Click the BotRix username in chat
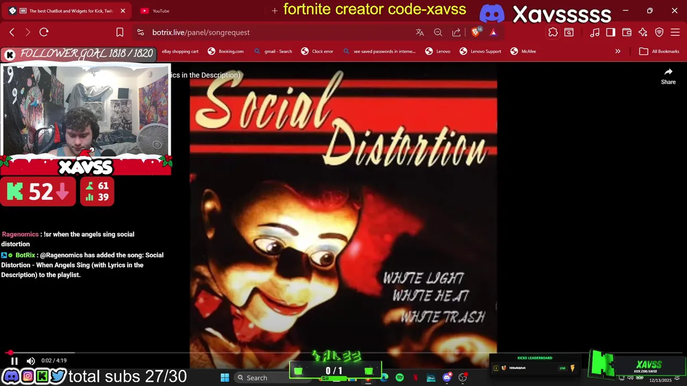This screenshot has width=687, height=386. pos(25,255)
